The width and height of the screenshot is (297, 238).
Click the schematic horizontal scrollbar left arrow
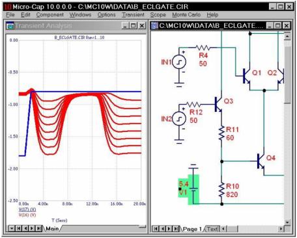(224, 229)
